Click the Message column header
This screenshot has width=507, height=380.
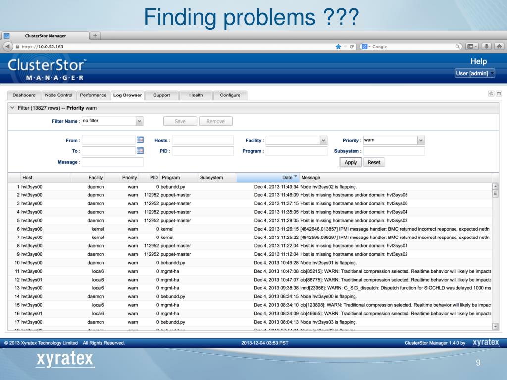(x=396, y=178)
